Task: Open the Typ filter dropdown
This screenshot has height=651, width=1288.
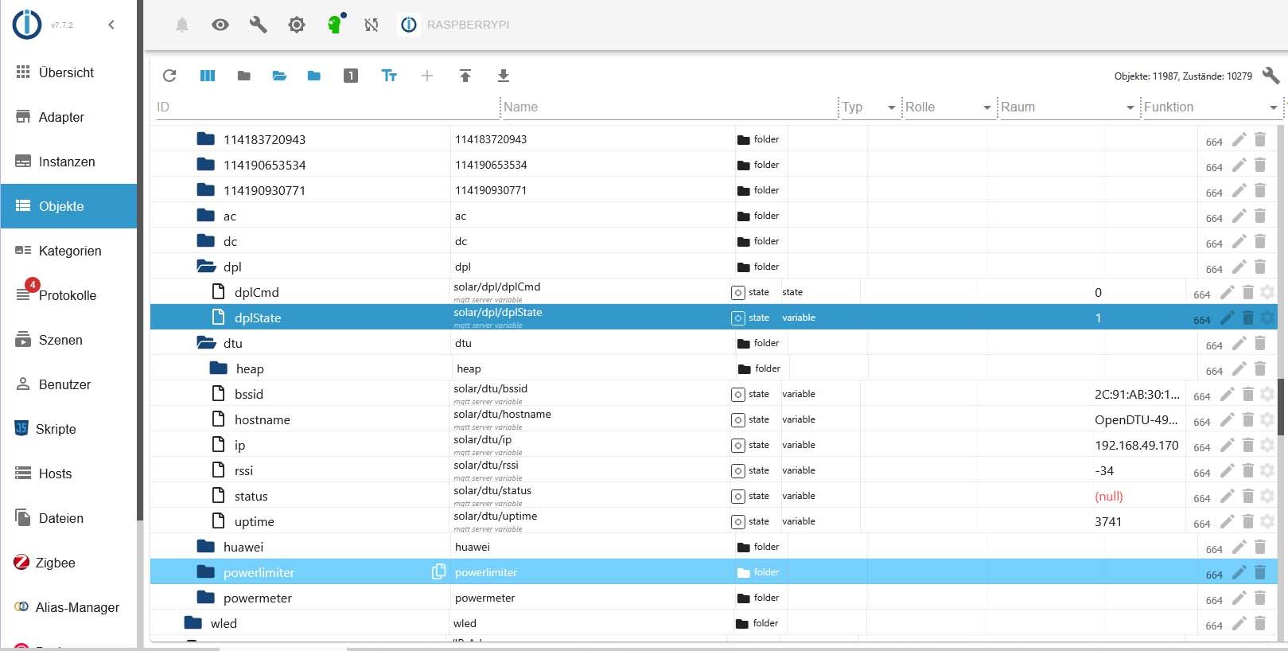Action: pos(891,107)
